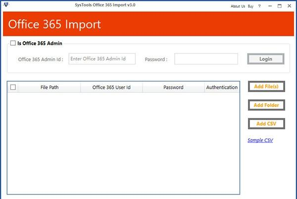Viewport: 297px width, 199px height.
Task: Select the File Path column header
Action: (x=49, y=87)
